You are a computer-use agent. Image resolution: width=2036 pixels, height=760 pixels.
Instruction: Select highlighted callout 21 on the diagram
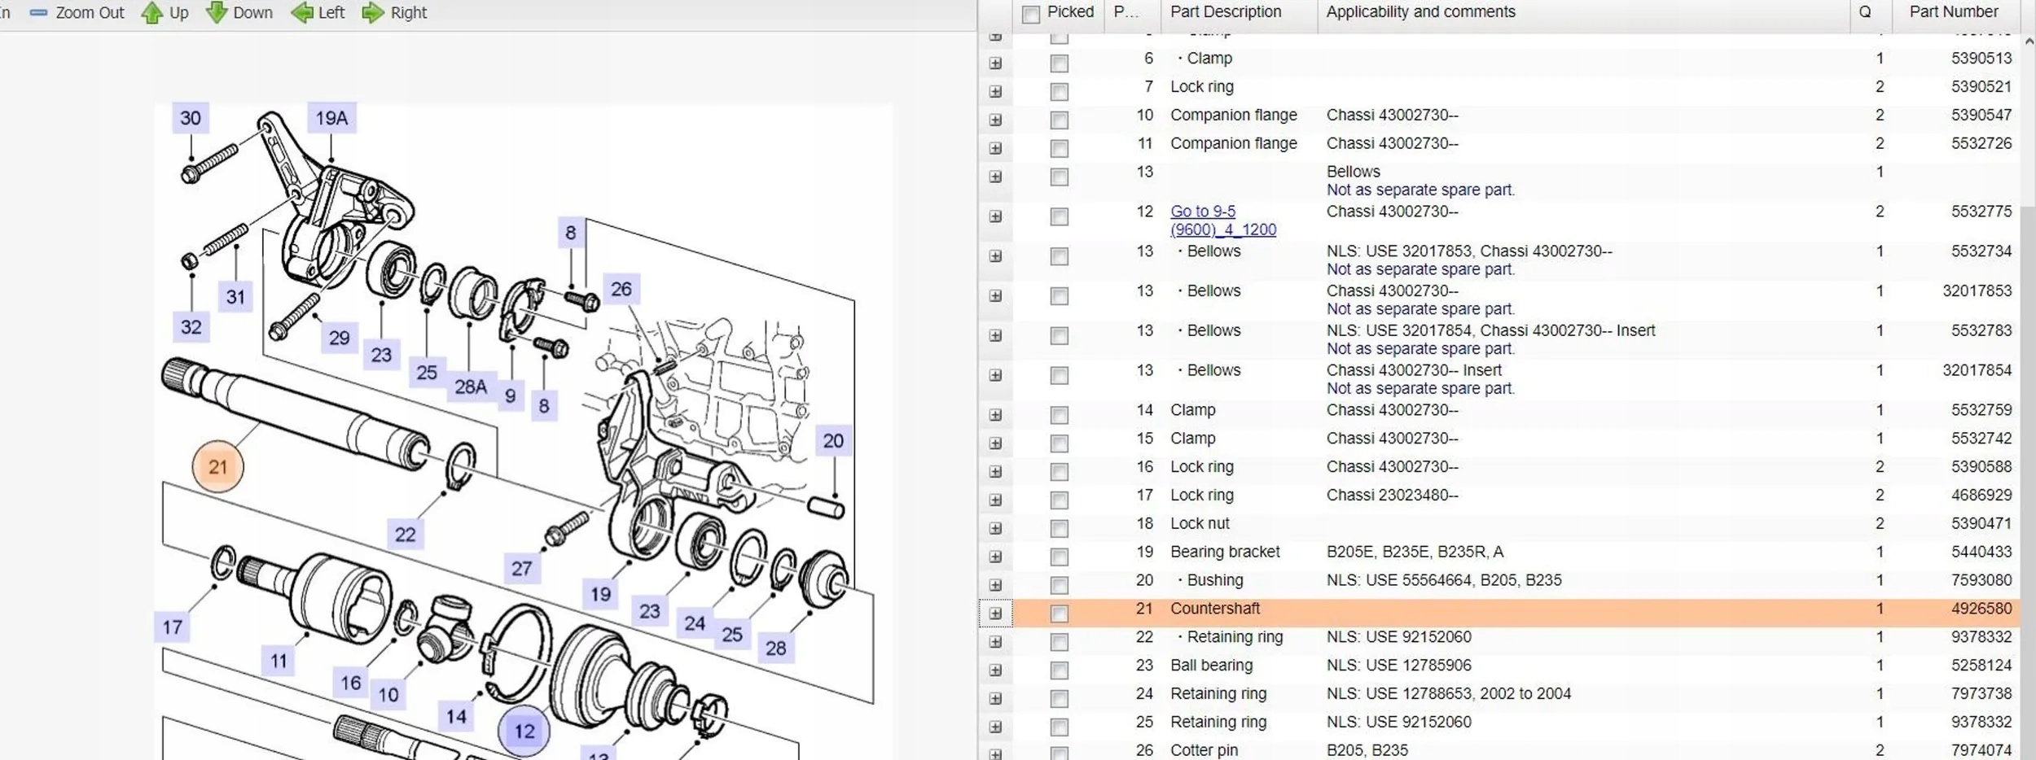pos(217,467)
